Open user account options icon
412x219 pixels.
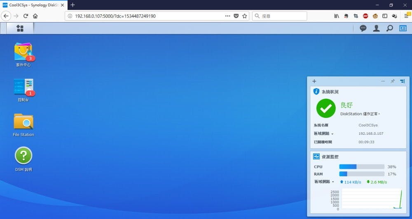[376, 28]
